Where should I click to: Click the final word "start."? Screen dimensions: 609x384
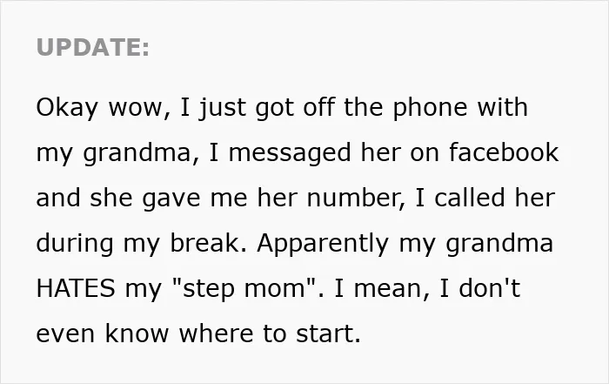click(329, 333)
